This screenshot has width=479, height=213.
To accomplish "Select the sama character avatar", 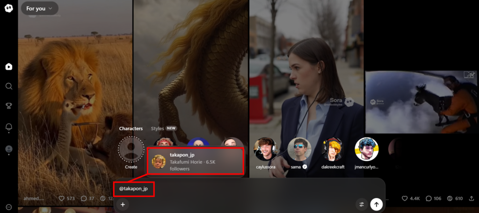I will (x=299, y=149).
